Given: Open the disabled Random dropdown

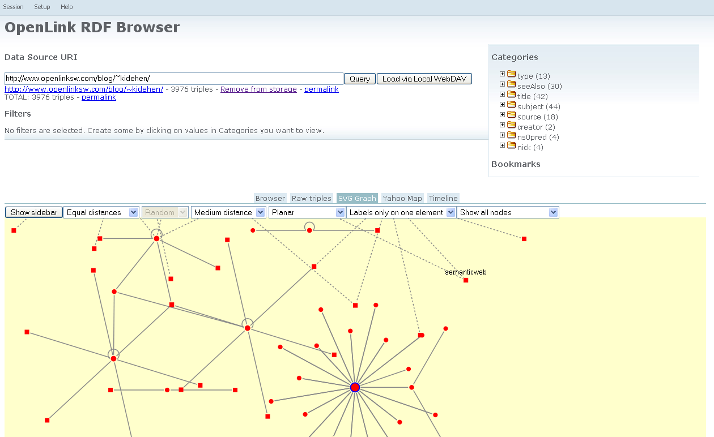Looking at the screenshot, I should (164, 212).
